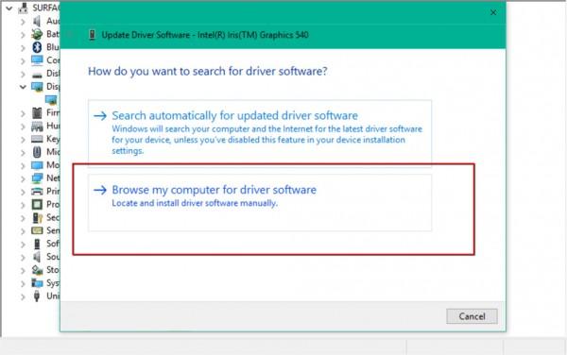Click the Bluetooth device category icon
567x355 pixels.
click(x=37, y=47)
